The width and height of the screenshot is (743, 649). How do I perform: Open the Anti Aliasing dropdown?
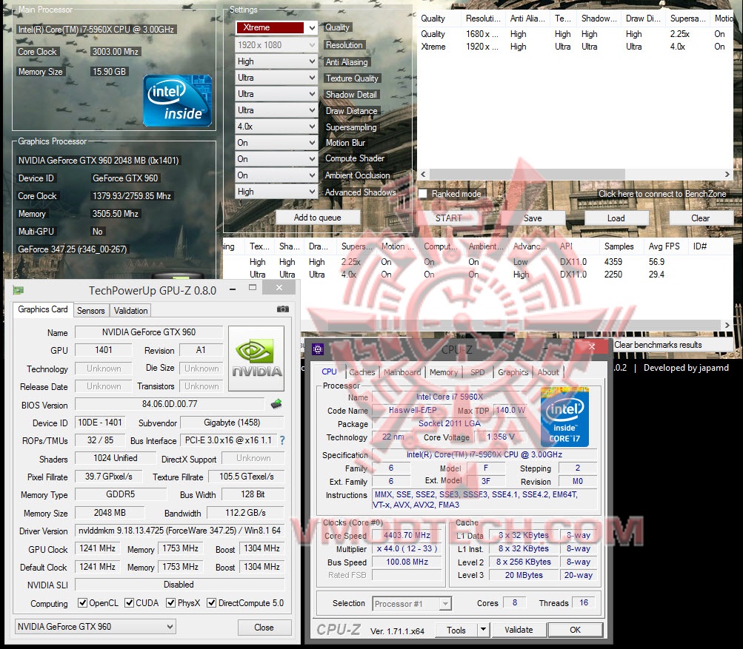[276, 61]
